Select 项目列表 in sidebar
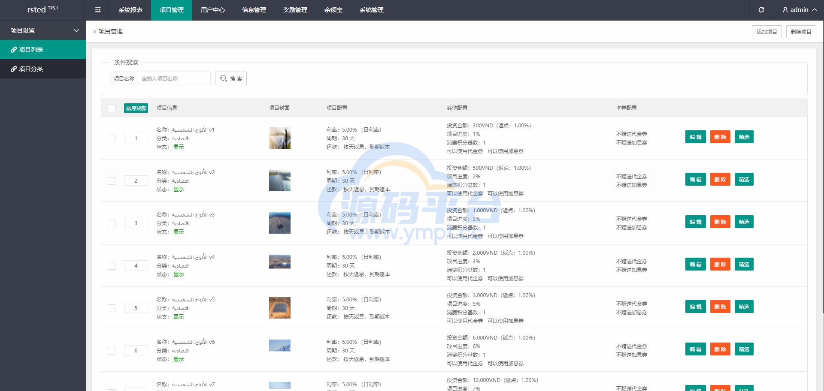This screenshot has height=391, width=824. [x=43, y=50]
